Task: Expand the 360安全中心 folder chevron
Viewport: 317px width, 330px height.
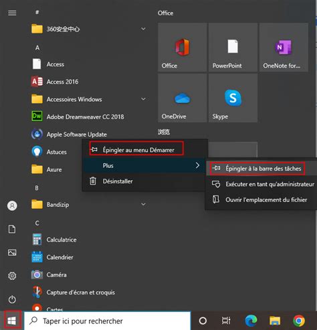Action: (144, 29)
